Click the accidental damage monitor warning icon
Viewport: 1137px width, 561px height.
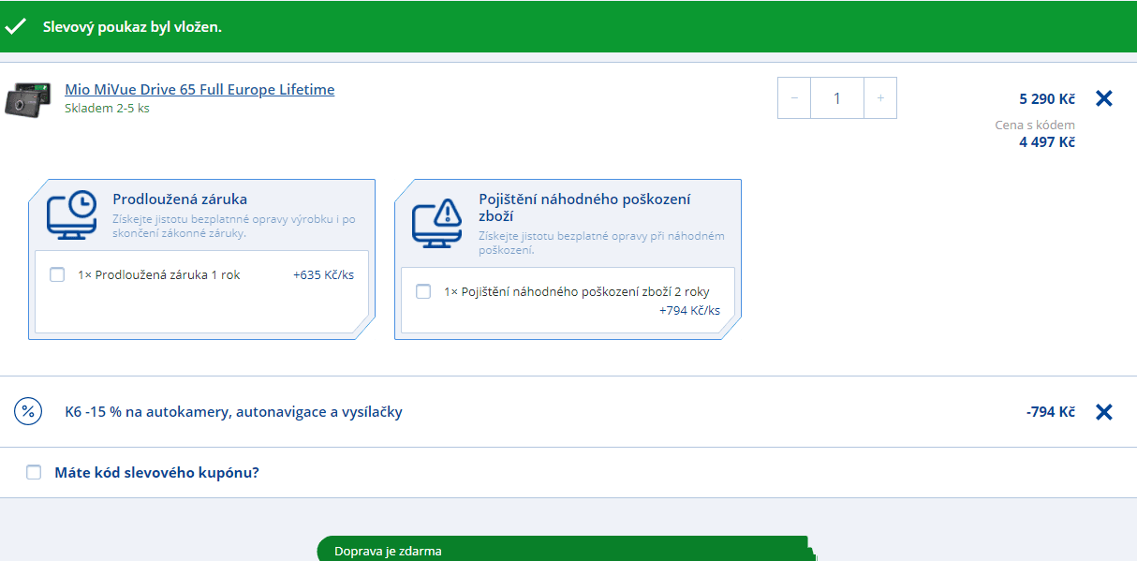pos(437,223)
